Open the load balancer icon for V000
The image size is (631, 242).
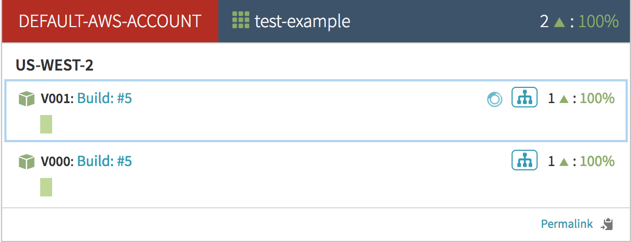point(525,161)
